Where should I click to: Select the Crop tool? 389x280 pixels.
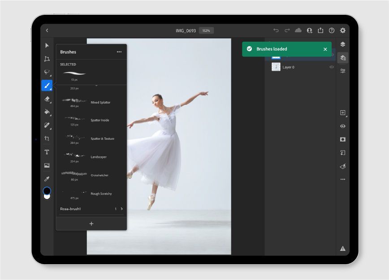point(47,139)
